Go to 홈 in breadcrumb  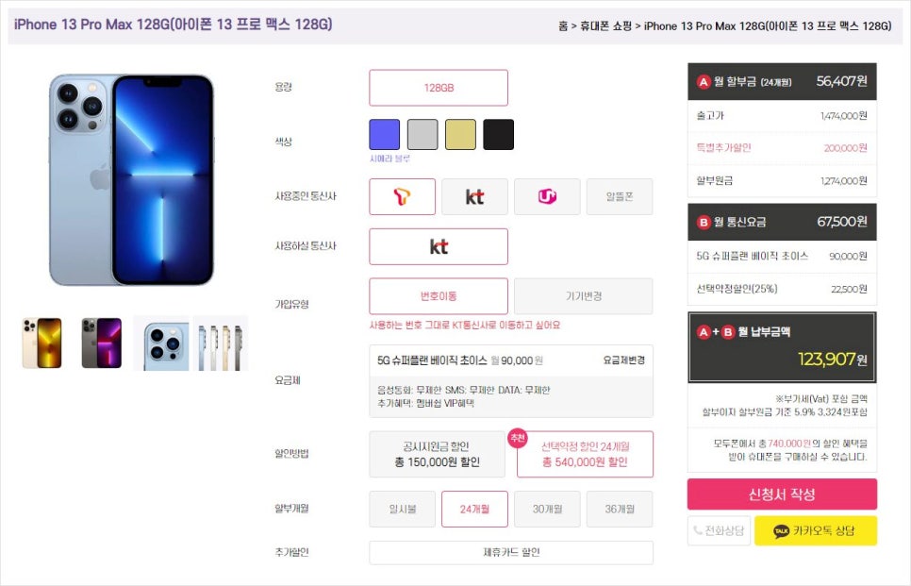(563, 26)
